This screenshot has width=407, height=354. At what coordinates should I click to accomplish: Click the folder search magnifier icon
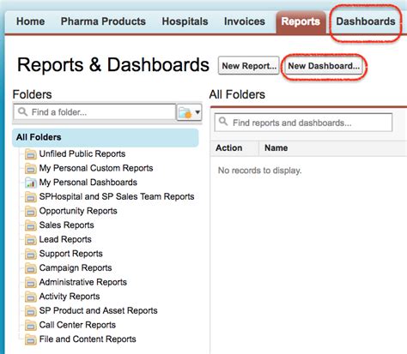tap(22, 111)
